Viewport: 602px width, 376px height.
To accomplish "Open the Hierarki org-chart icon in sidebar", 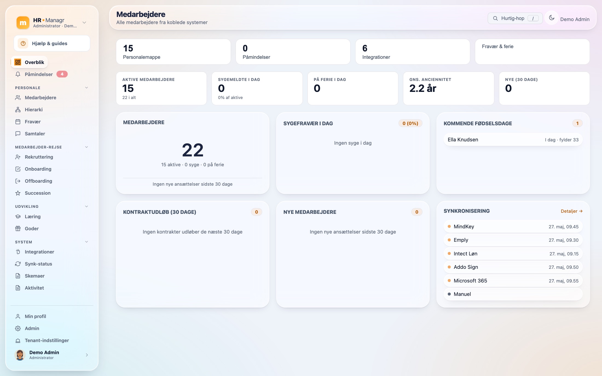I will tap(18, 110).
